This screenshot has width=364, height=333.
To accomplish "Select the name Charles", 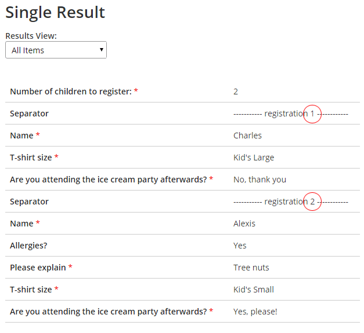I will click(x=247, y=136).
